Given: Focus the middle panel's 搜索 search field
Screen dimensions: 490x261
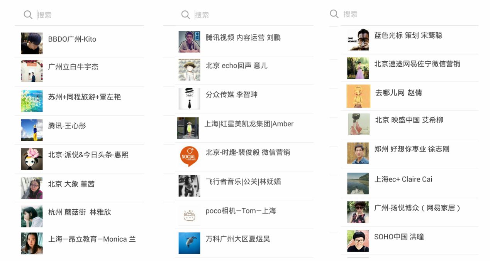Looking at the screenshot, I should pyautogui.click(x=251, y=15).
